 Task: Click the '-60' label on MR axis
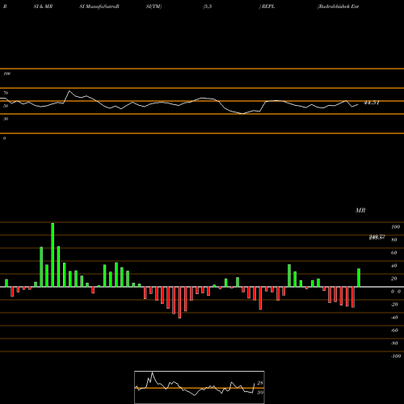pos(394,330)
